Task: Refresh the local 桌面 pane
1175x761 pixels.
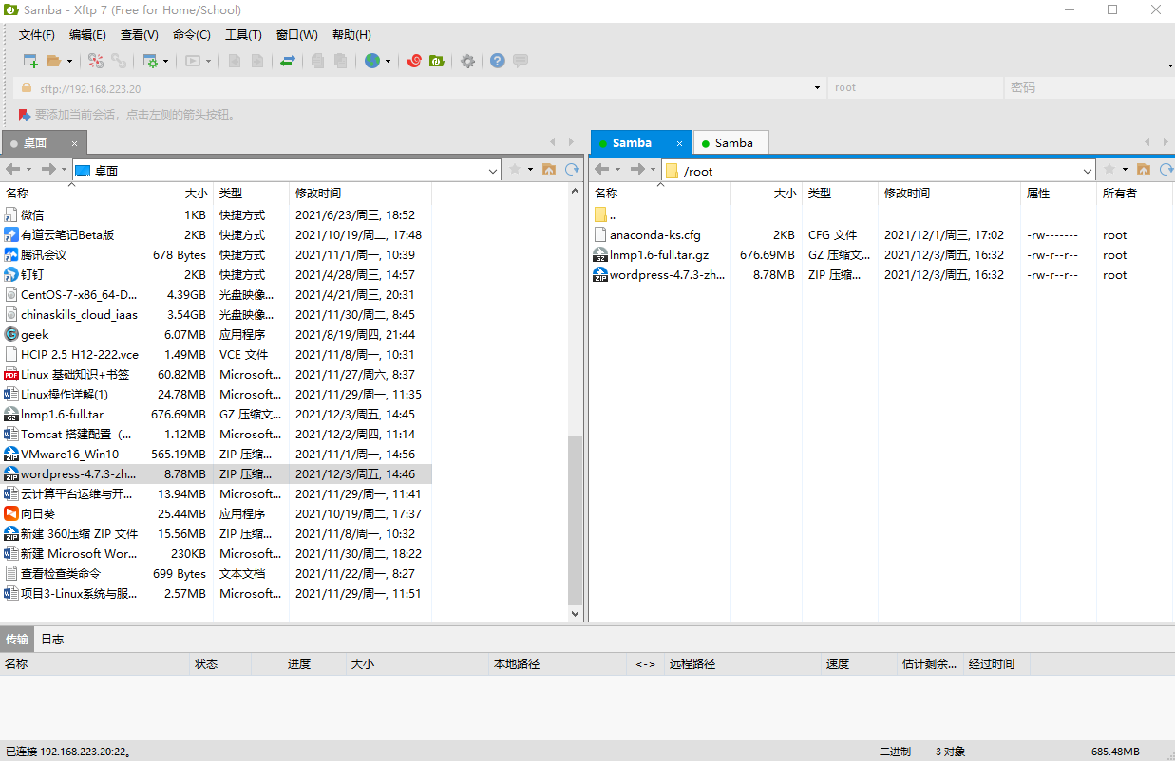Action: point(572,169)
